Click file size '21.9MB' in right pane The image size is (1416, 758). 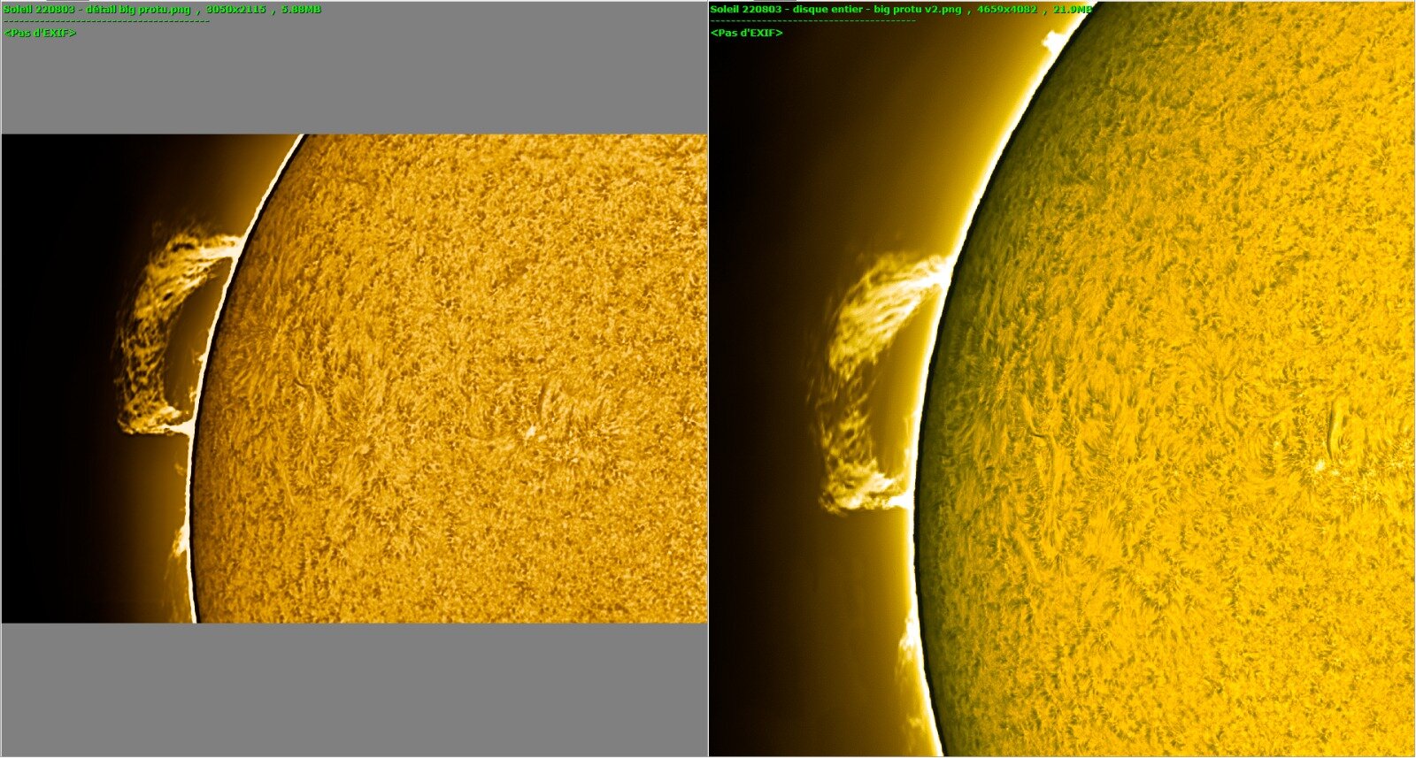[x=1073, y=10]
